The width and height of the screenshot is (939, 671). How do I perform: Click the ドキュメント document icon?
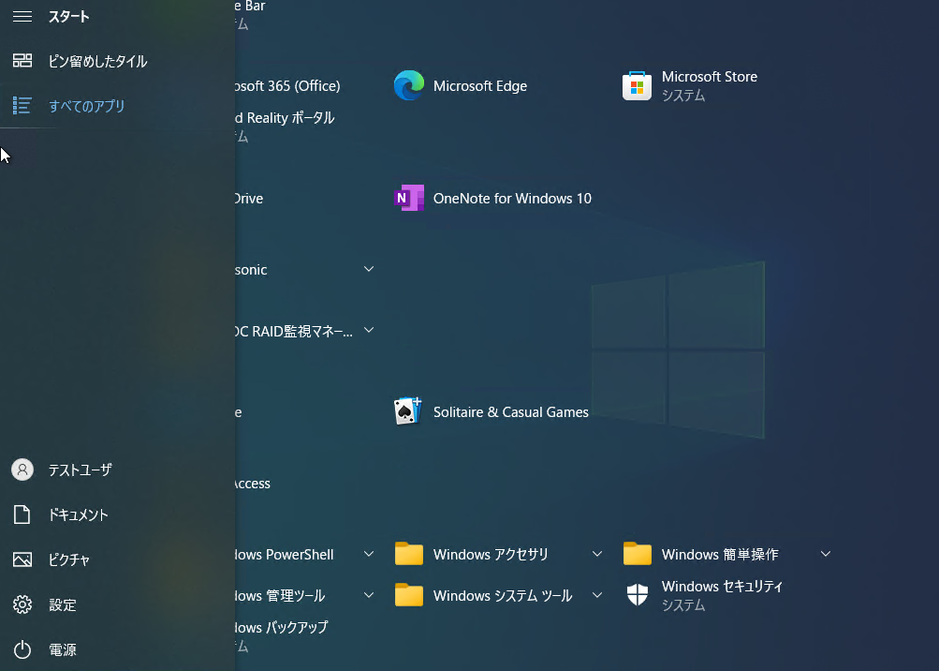(22, 514)
